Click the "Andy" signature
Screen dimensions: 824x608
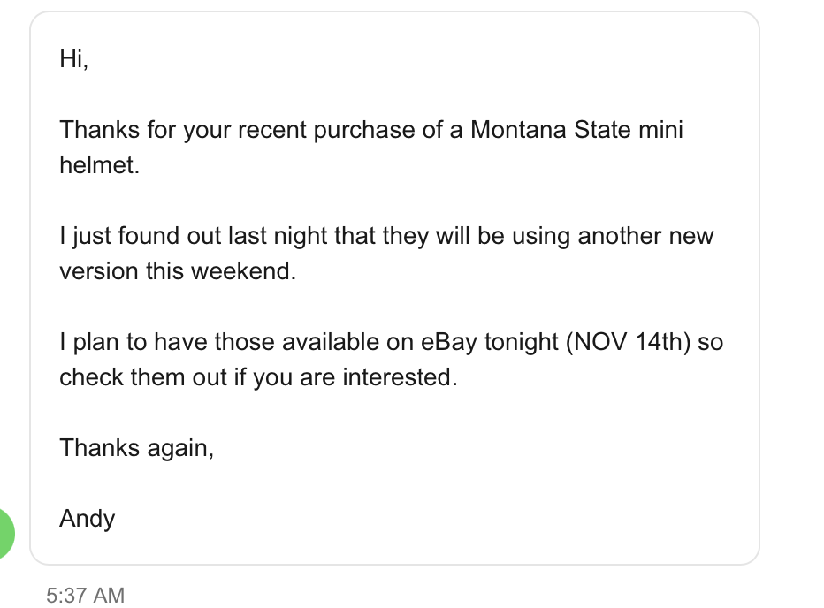(x=87, y=518)
